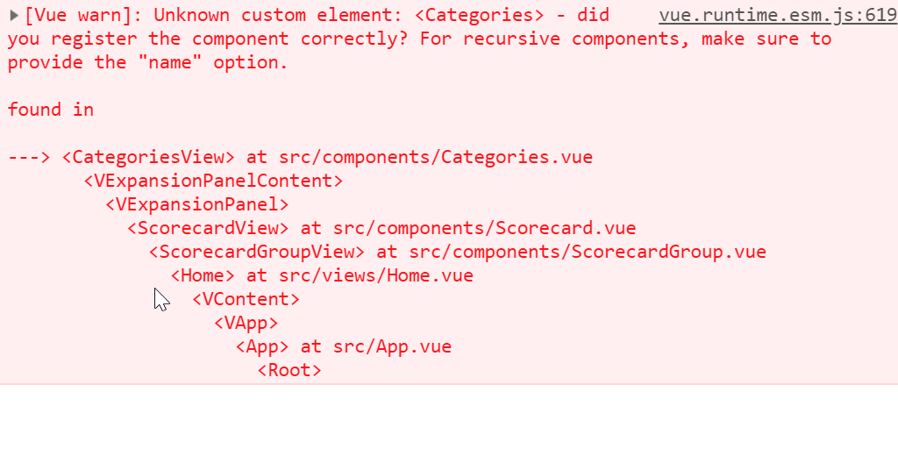
Task: Expand the Vue warn message disclosure triangle
Action: click(14, 16)
